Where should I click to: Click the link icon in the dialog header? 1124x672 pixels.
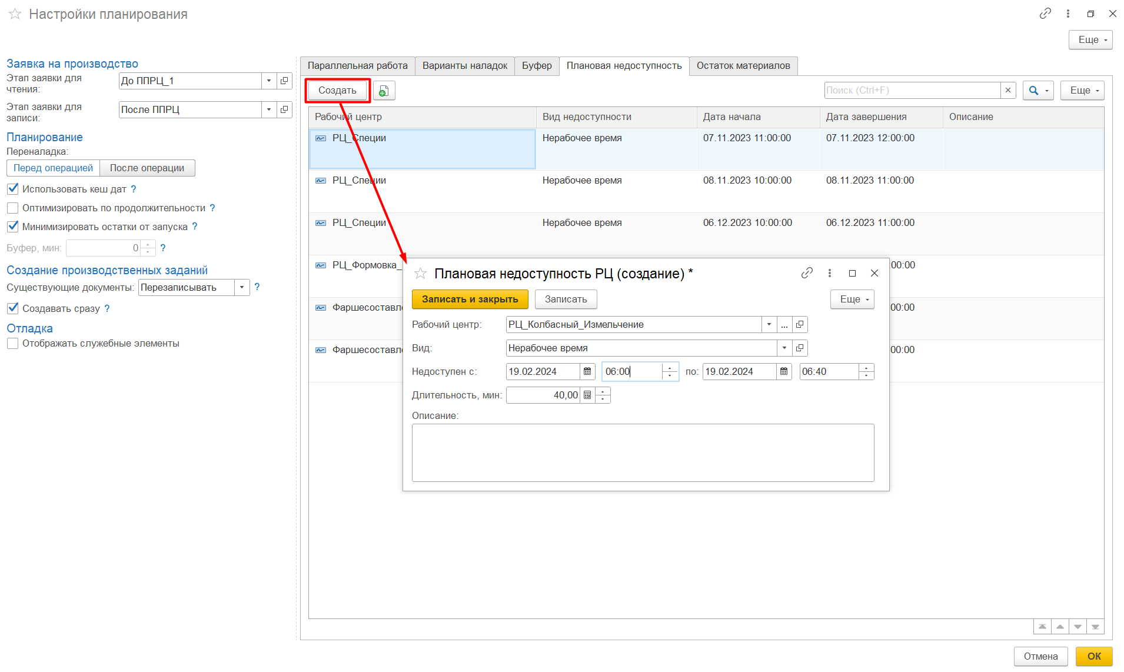click(x=807, y=273)
